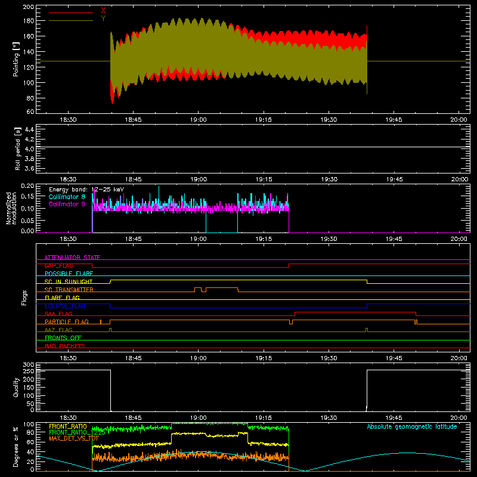Click the 'Roll period' vertical axis title
This screenshot has height=477, width=477.
tap(17, 148)
